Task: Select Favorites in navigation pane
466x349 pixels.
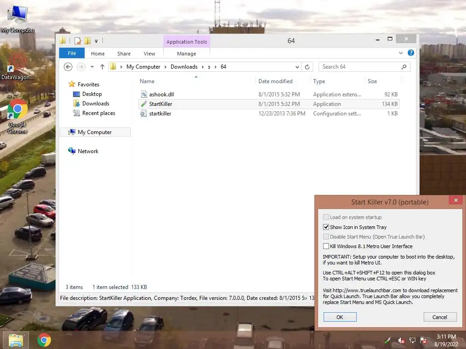Action: 88,84
